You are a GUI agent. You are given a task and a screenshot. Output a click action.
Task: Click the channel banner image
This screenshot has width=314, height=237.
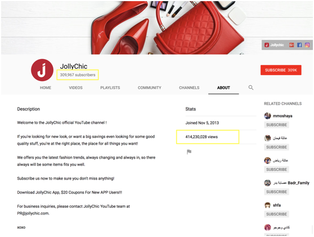157,28
